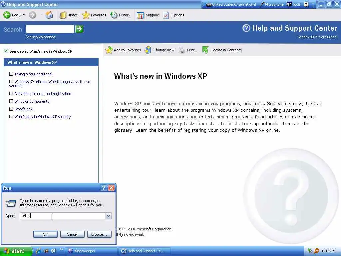Click the language bar help icon

pyautogui.click(x=306, y=4)
